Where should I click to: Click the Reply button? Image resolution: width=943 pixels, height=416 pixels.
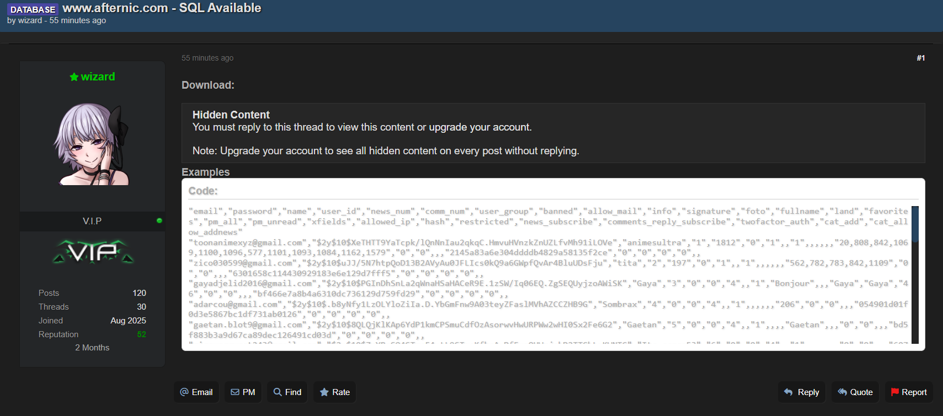coord(801,392)
